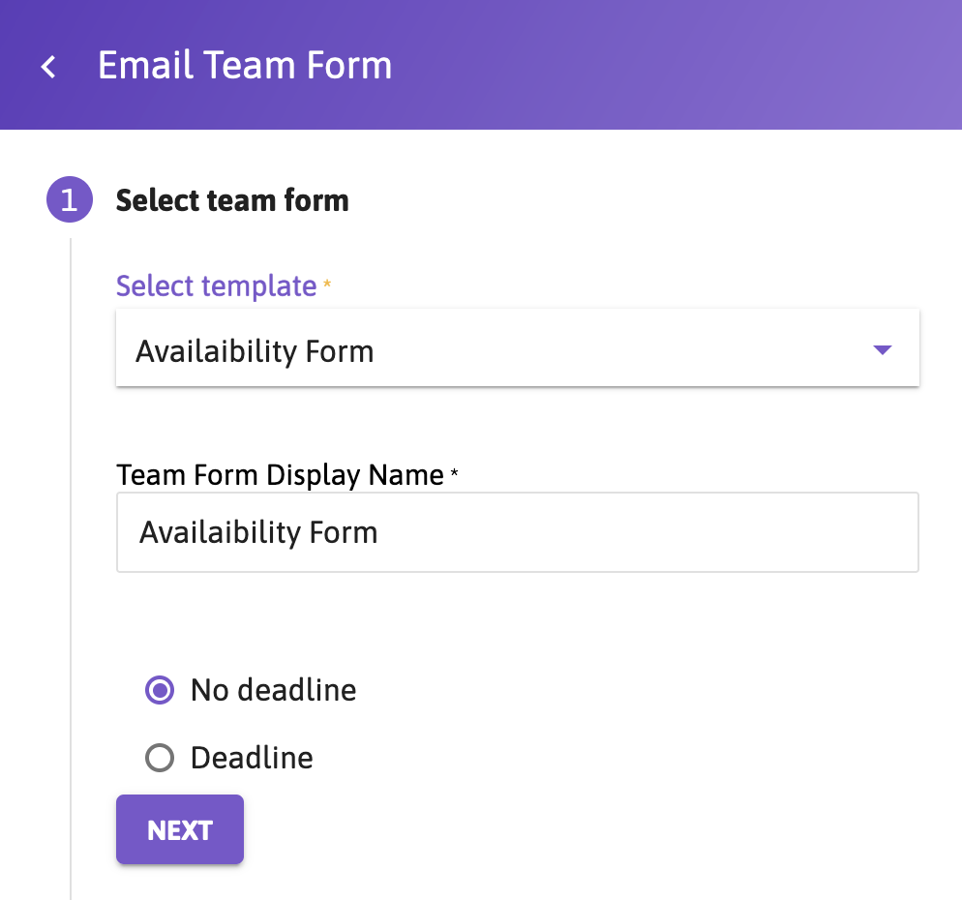962x900 pixels.
Task: Click the "Team Form Display Name" label
Action: pos(280,475)
